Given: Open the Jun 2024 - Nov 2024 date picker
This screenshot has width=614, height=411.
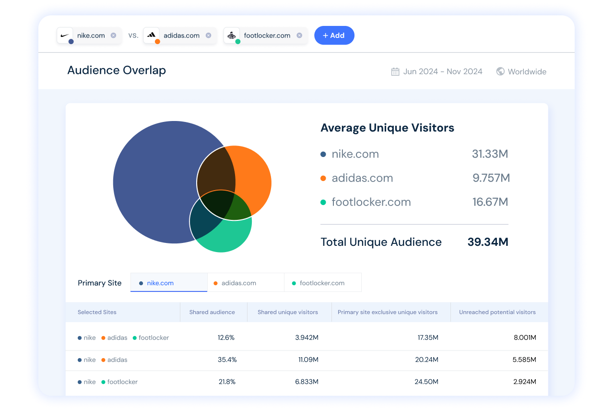Looking at the screenshot, I should pos(442,72).
